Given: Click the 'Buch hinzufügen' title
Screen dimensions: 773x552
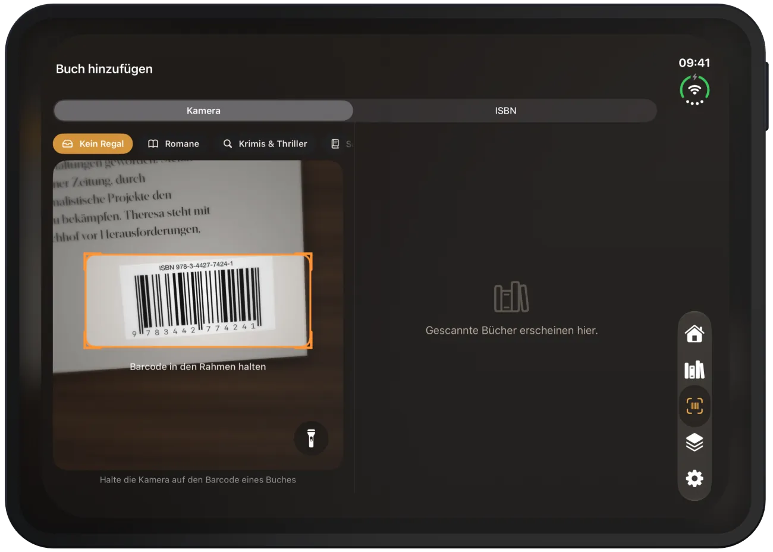Looking at the screenshot, I should click(x=104, y=69).
